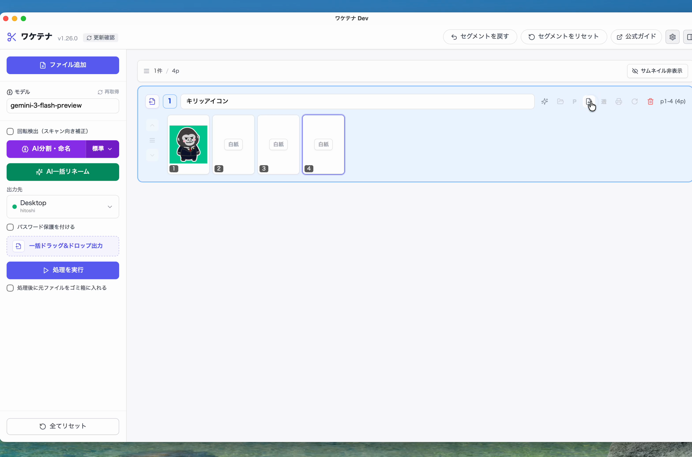Move segment down with chevron-down arrow
Image resolution: width=692 pixels, height=457 pixels.
152,155
